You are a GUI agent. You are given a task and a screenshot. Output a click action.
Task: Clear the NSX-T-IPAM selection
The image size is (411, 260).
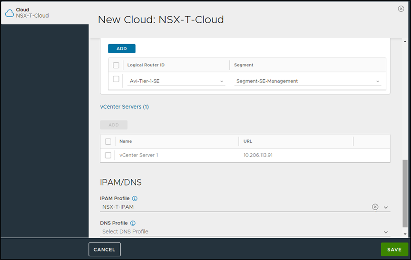click(375, 207)
